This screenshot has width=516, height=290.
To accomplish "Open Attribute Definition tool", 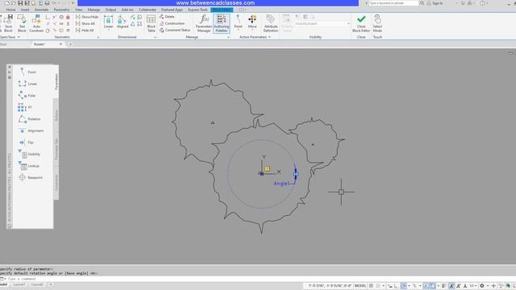I will pyautogui.click(x=271, y=23).
